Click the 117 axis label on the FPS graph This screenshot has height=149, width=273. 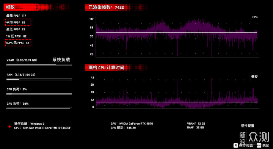point(91,19)
